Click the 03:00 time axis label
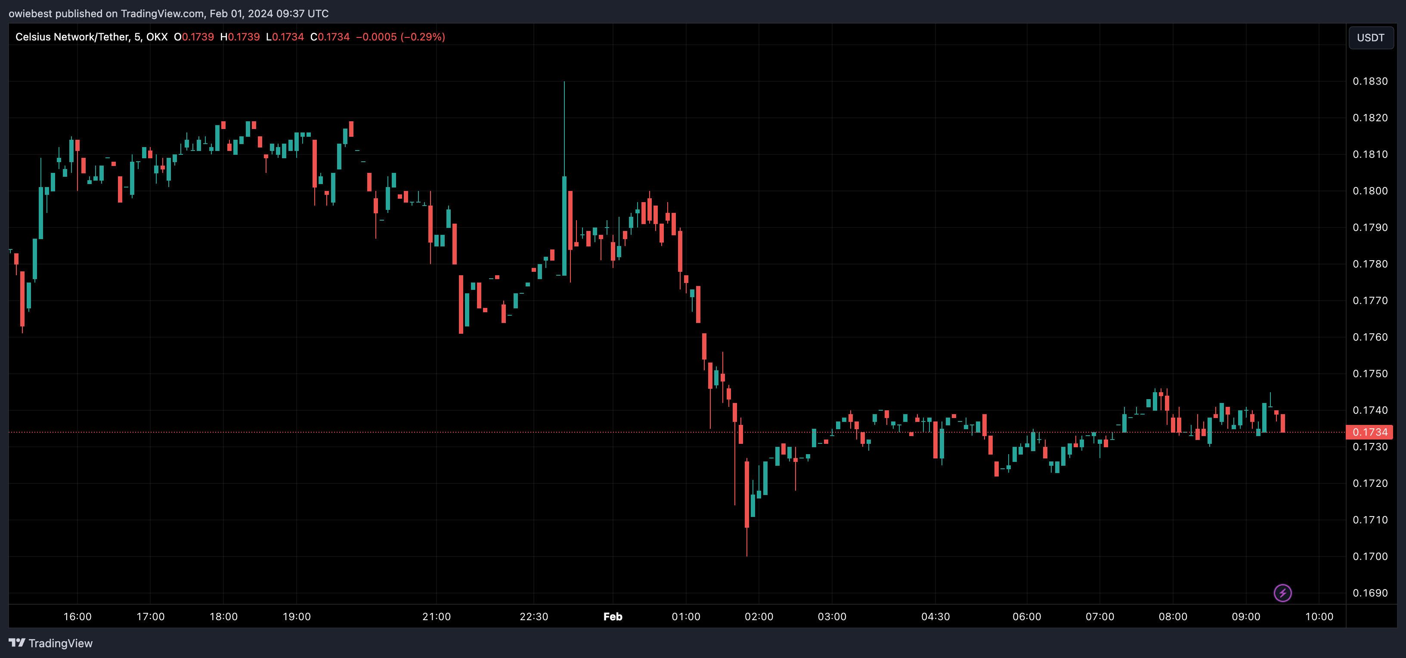Image resolution: width=1406 pixels, height=658 pixels. click(x=832, y=617)
